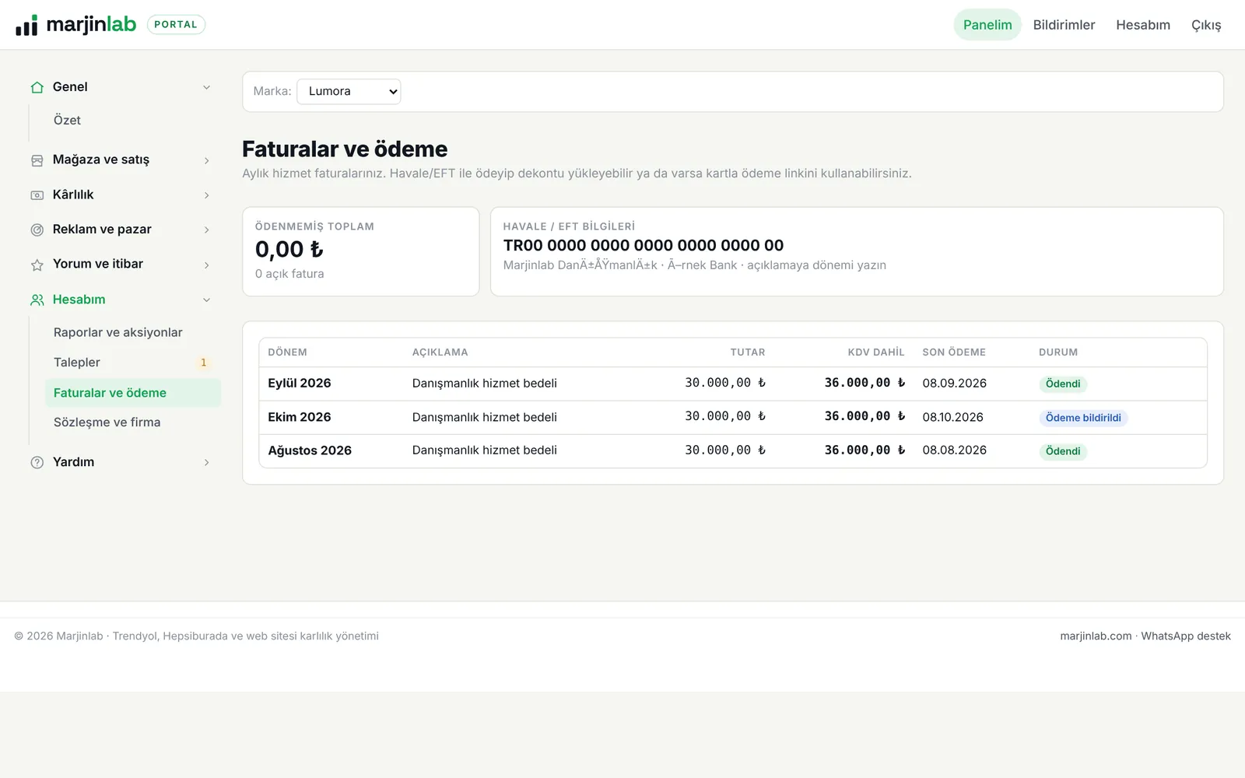Click the Talepler notification badge 1
This screenshot has height=778, width=1245.
[x=204, y=363]
